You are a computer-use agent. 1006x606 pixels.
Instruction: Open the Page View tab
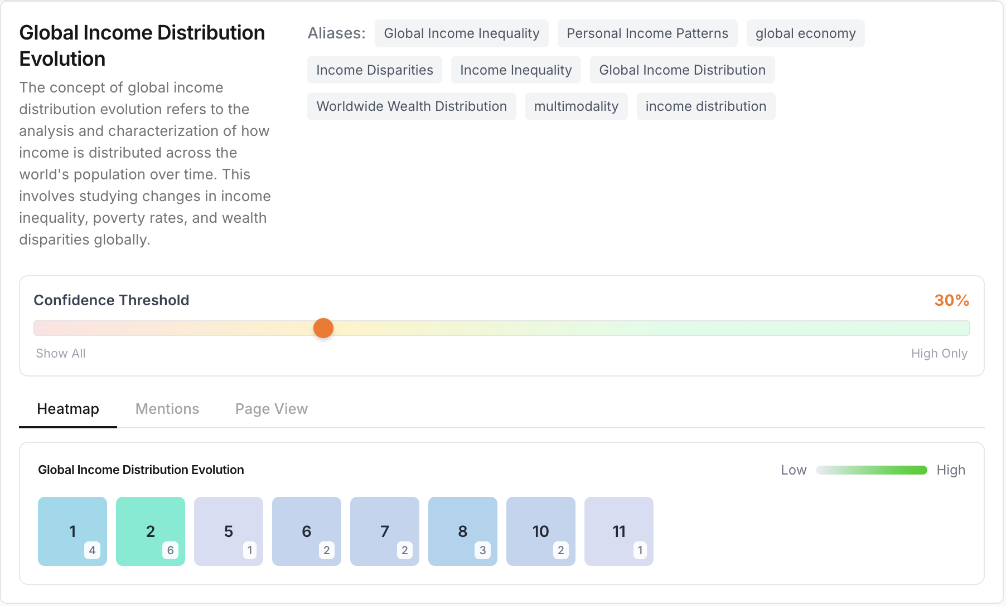pos(271,409)
